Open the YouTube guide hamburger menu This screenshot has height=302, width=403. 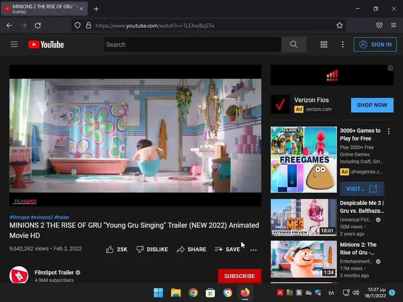14,44
